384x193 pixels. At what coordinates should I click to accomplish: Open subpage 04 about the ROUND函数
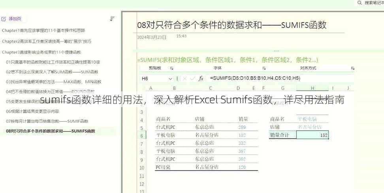click(x=50, y=92)
